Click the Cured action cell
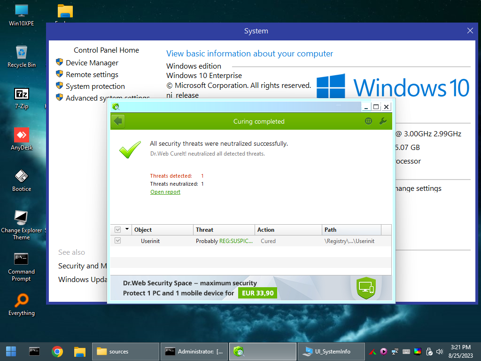 point(268,241)
